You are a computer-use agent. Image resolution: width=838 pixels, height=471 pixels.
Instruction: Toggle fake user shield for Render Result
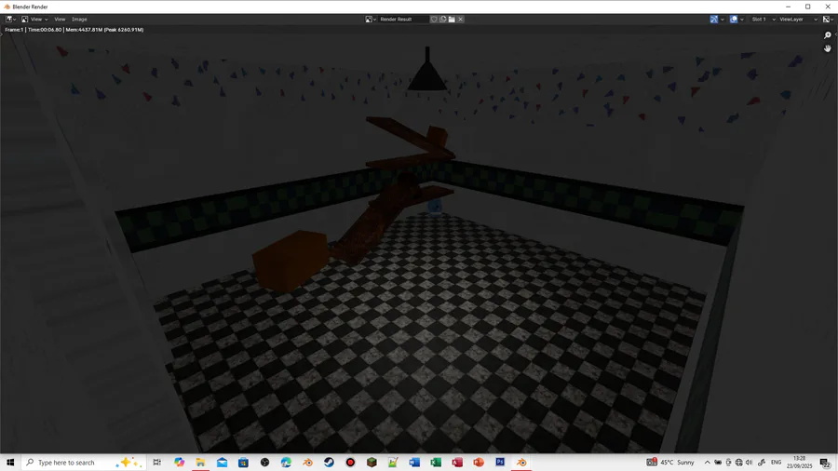[x=434, y=20]
